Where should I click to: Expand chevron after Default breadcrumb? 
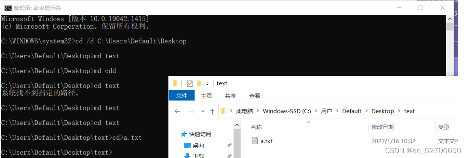367,111
